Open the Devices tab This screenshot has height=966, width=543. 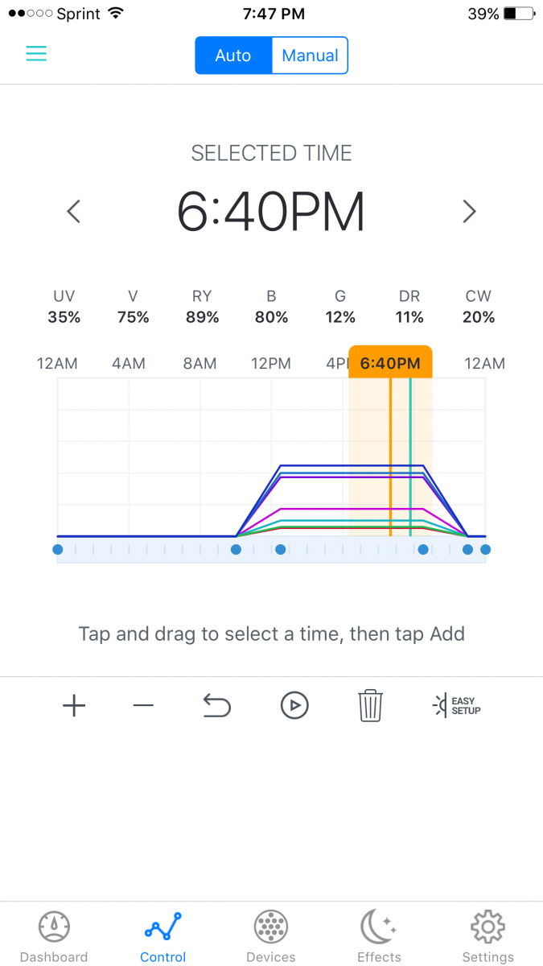(x=271, y=936)
